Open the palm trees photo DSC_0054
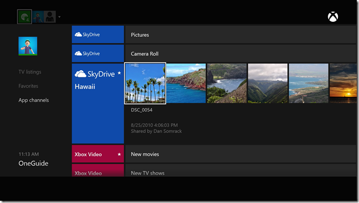Image resolution: width=359 pixels, height=203 pixels. (145, 83)
